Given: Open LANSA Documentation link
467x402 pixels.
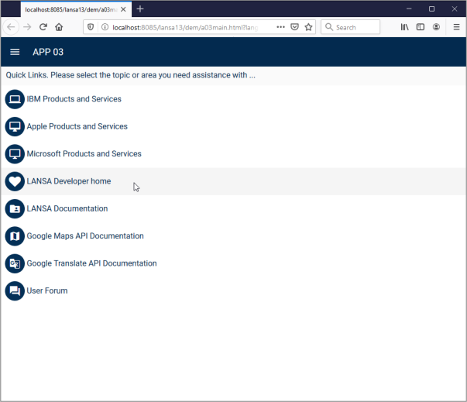Looking at the screenshot, I should [67, 208].
